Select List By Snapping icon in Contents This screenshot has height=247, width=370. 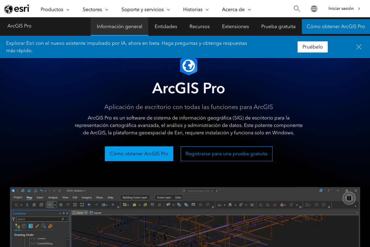[44, 226]
